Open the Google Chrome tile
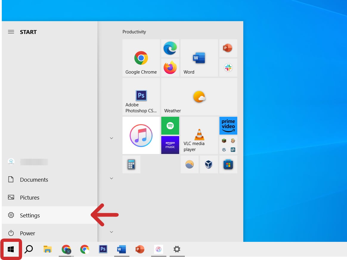Screen dimensions: 347x260 (141, 58)
